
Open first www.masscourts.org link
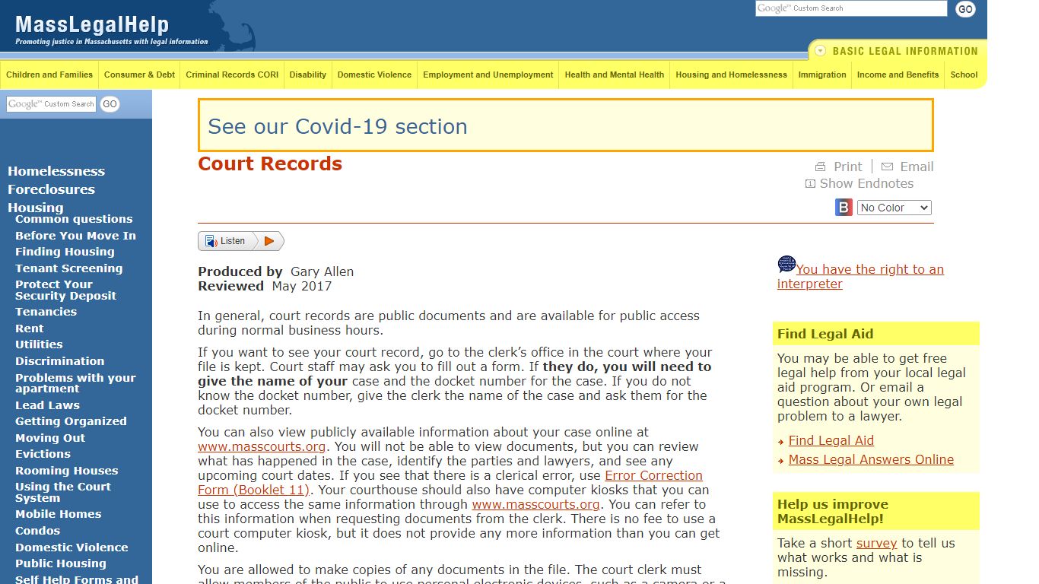pyautogui.click(x=262, y=446)
